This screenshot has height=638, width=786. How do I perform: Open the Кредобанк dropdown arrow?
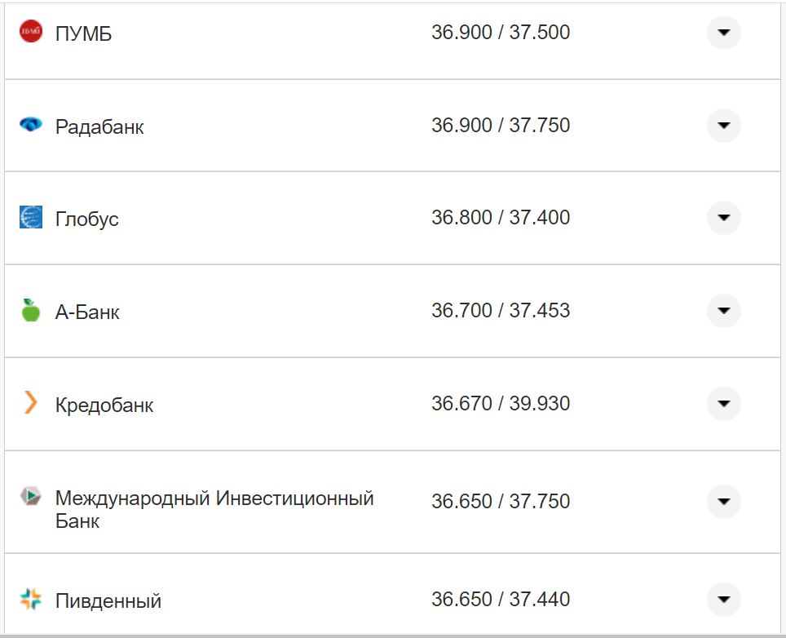(723, 403)
